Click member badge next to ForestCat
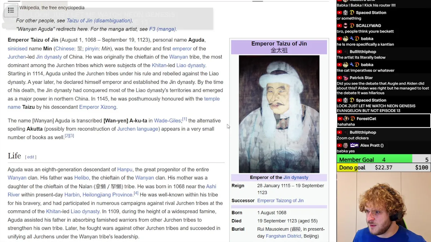Screen dimensions: 431x242 pyautogui.click(x=352, y=119)
